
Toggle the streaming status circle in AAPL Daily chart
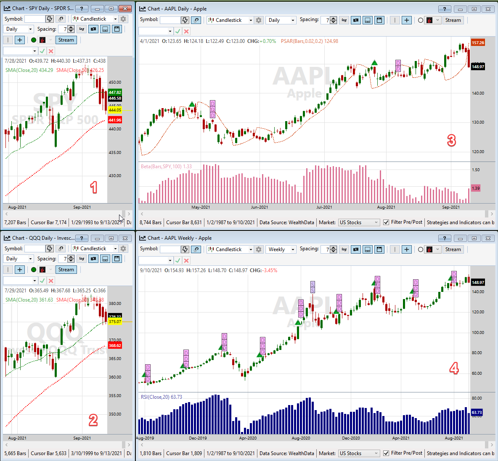[421, 20]
